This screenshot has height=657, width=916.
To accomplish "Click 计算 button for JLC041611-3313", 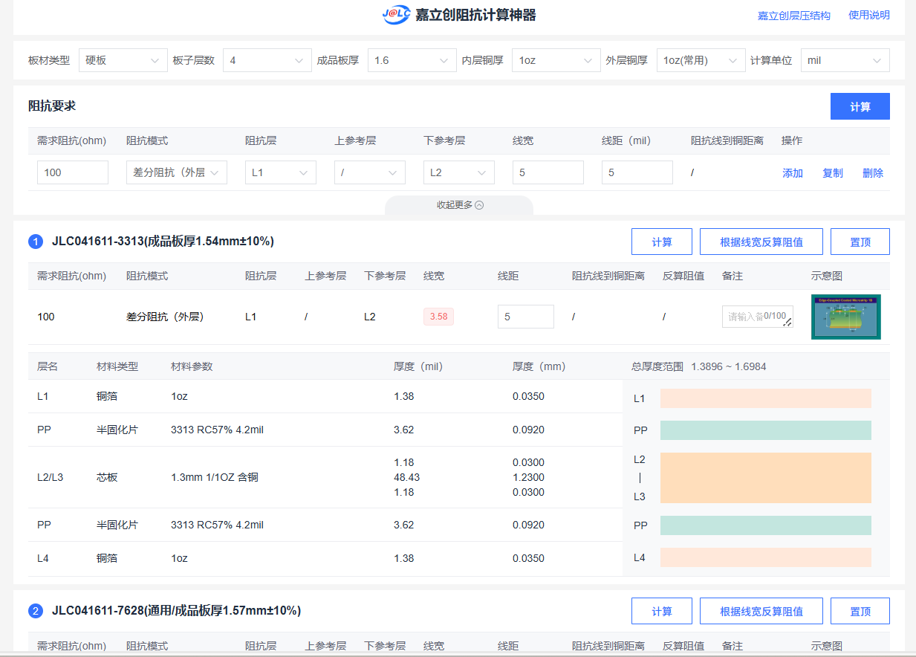I will click(x=662, y=242).
